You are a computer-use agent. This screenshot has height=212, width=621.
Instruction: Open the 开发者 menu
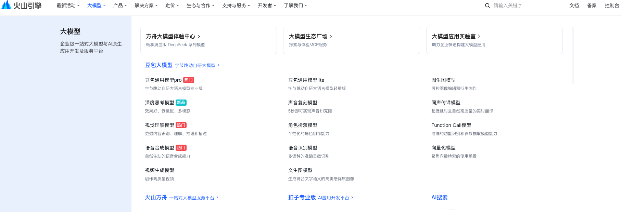click(x=267, y=5)
